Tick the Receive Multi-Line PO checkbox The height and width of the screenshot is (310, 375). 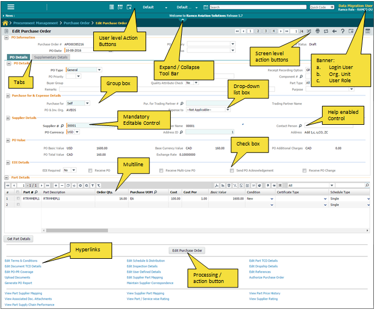coord(161,170)
